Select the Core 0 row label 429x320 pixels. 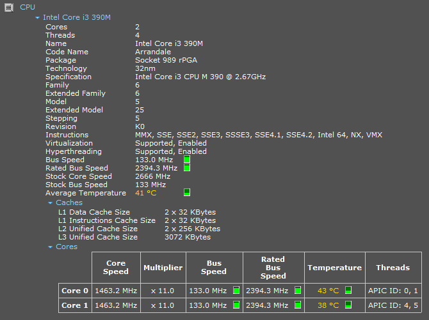click(x=75, y=291)
